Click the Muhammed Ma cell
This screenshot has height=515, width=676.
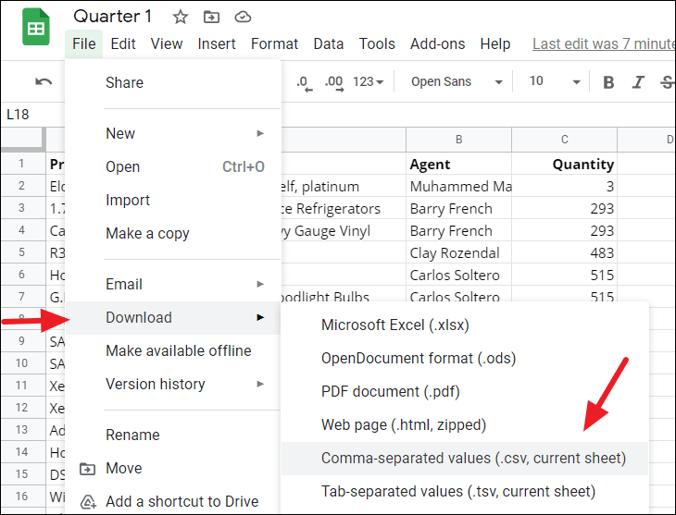pos(458,186)
